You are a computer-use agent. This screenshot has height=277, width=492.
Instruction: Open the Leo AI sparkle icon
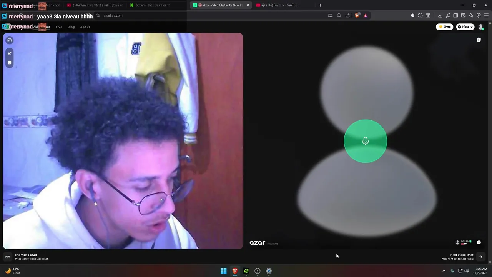[471, 15]
